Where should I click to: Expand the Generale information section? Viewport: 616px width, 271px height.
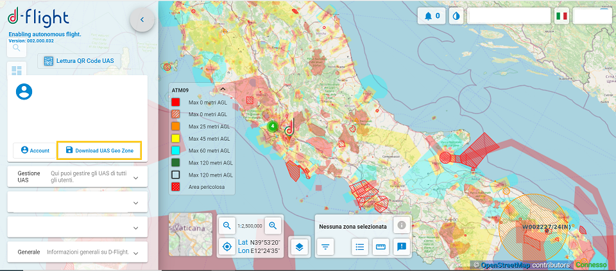click(135, 252)
